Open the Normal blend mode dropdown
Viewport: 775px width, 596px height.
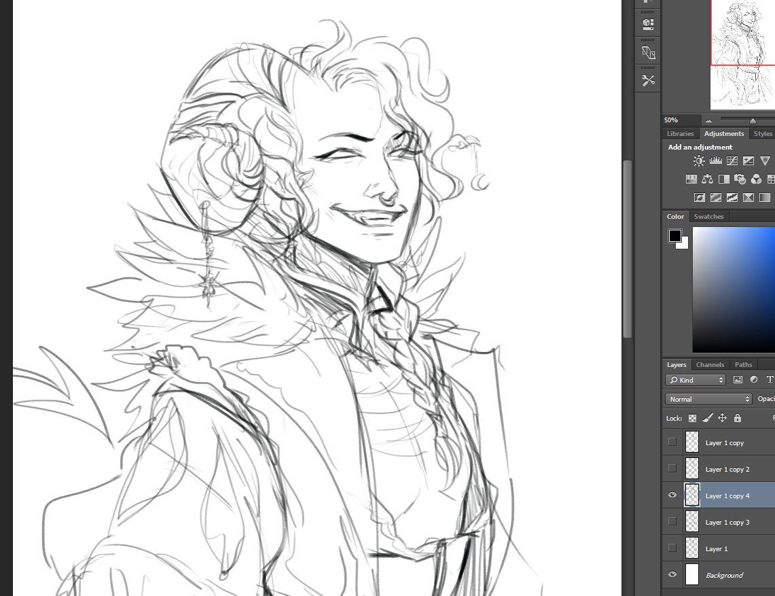pos(708,399)
